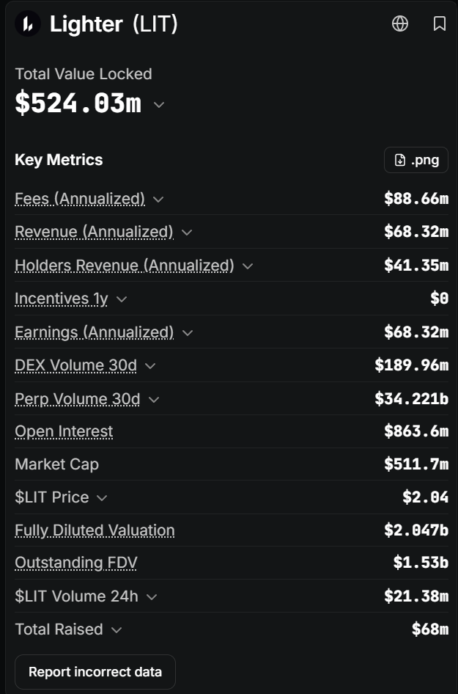
Task: Click the Lighter logo icon
Action: click(28, 23)
